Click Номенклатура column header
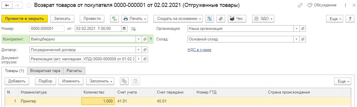357x107 pixels. (50, 92)
